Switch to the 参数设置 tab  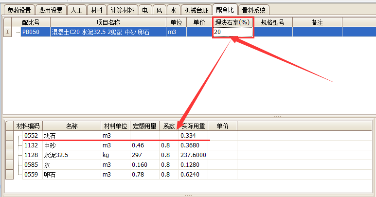pyautogui.click(x=18, y=10)
